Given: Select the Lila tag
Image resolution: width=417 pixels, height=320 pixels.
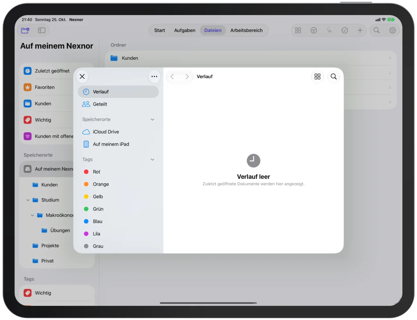Looking at the screenshot, I should (118, 234).
